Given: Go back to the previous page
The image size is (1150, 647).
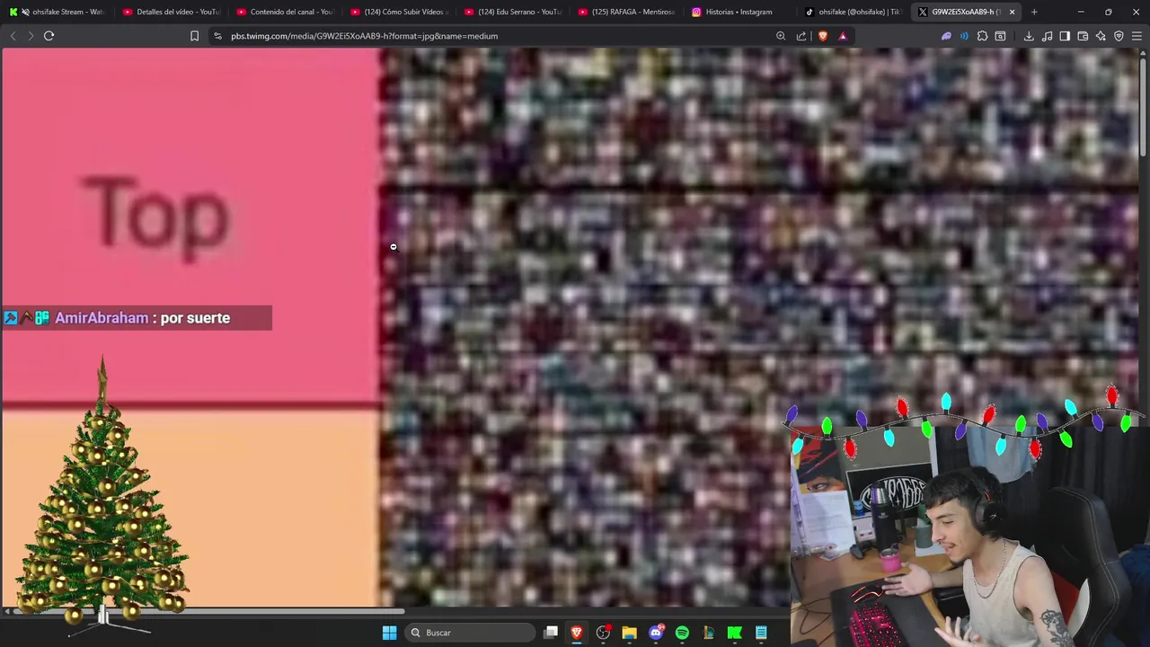Looking at the screenshot, I should (13, 36).
